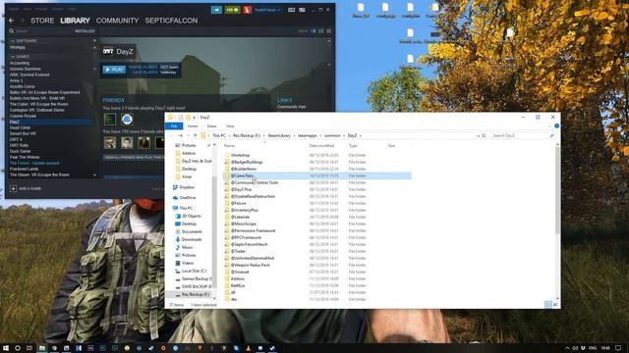
Task: Switch to Steam's LIBRARY tab
Action: [x=75, y=21]
